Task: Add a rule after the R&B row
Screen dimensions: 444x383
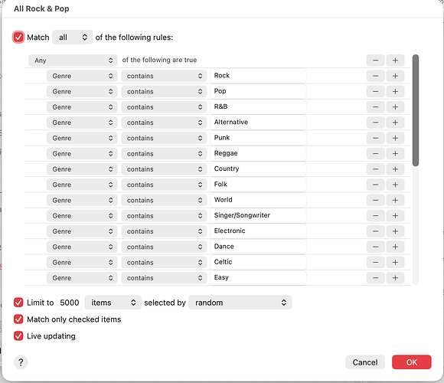Action: click(x=395, y=107)
